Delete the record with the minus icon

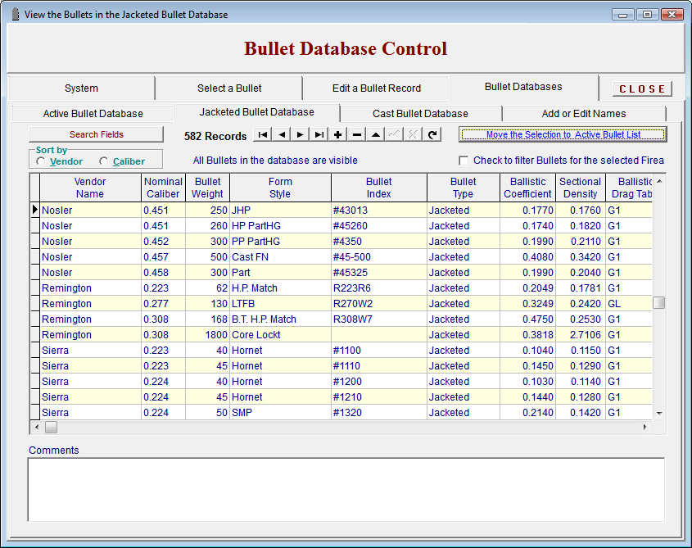[x=356, y=134]
